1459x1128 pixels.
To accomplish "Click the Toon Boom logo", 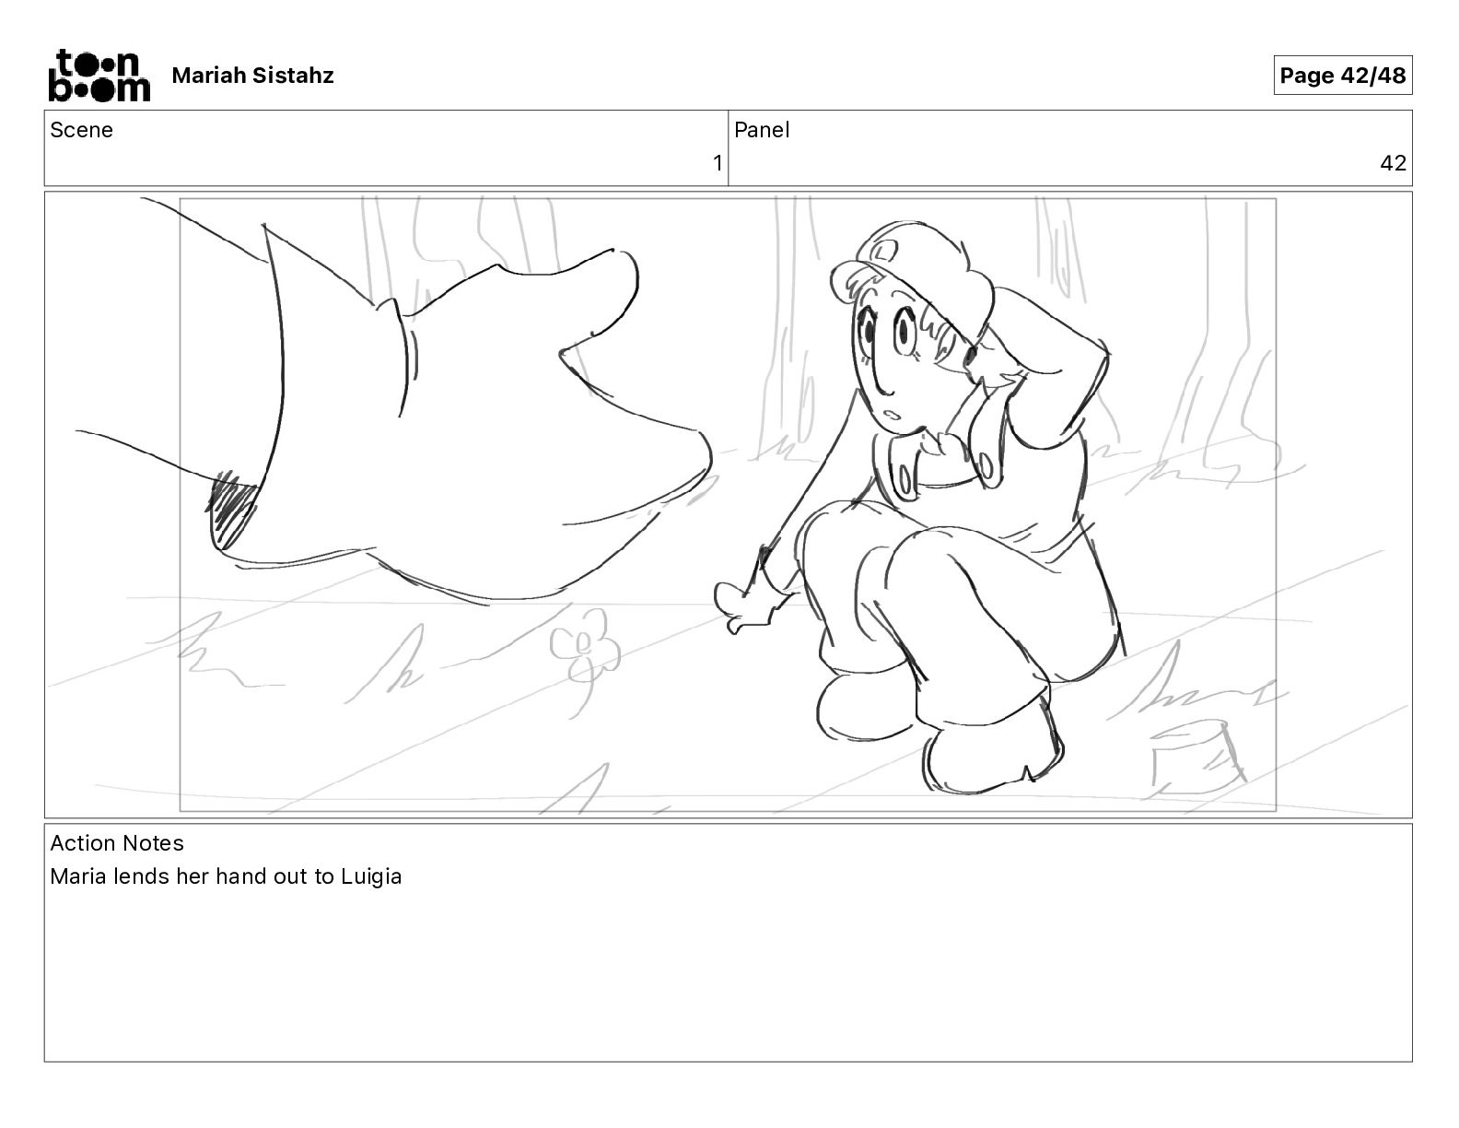I will tap(99, 75).
